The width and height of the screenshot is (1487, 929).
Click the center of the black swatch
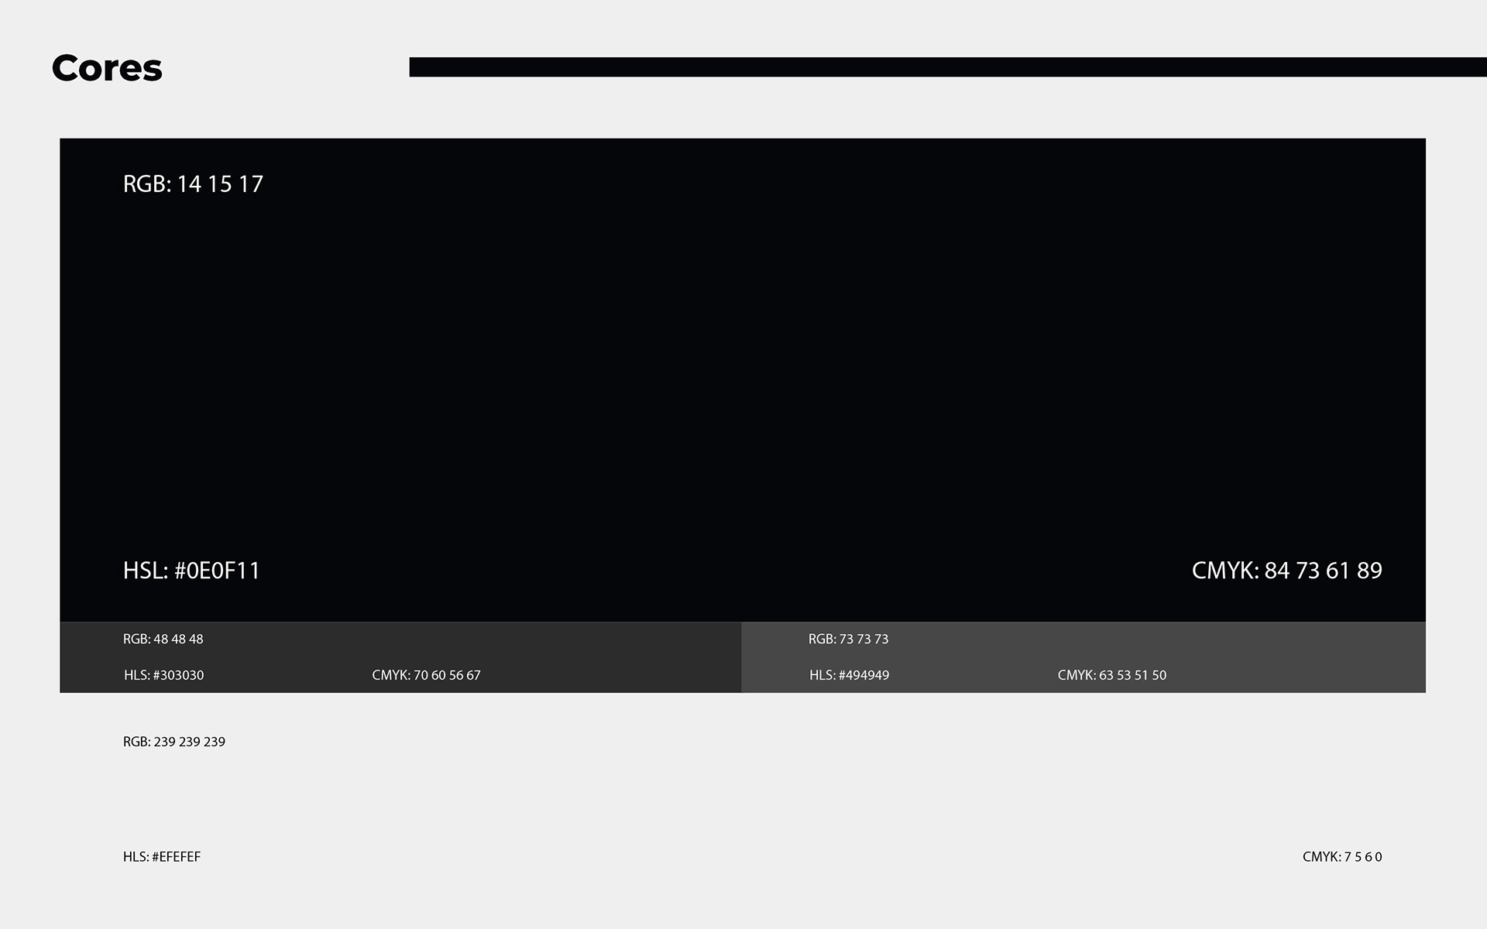click(x=743, y=380)
